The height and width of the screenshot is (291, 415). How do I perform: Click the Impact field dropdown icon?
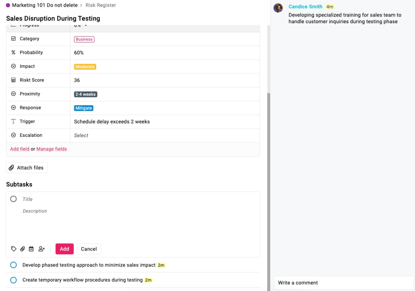pos(13,66)
